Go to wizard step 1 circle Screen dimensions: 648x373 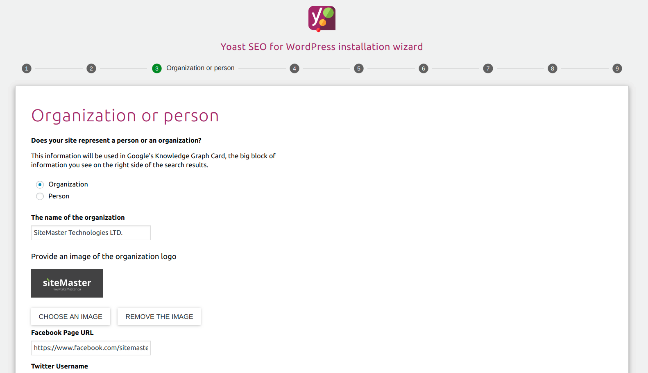27,68
